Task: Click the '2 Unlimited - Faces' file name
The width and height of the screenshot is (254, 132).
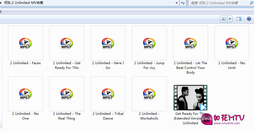Action: coord(25,63)
